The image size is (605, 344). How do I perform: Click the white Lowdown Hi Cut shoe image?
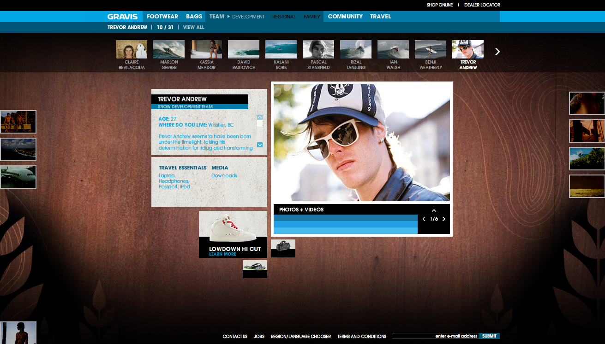pos(233,228)
